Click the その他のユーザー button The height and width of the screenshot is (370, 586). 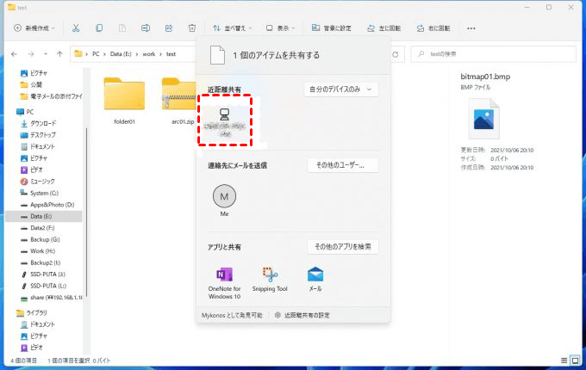tap(342, 165)
